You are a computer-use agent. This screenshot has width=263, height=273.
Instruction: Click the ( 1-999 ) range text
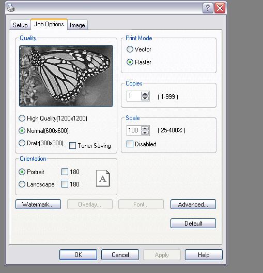(x=168, y=97)
